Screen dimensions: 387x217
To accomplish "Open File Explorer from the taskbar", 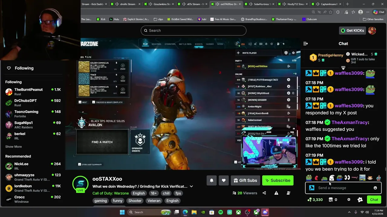I will pyautogui.click(x=194, y=212).
